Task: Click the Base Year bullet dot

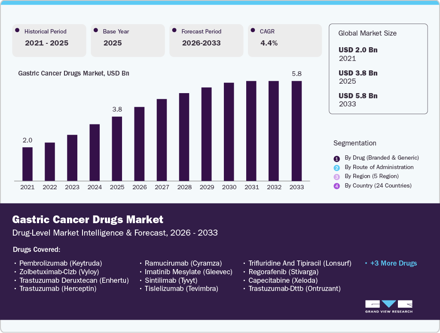Action: click(x=96, y=30)
